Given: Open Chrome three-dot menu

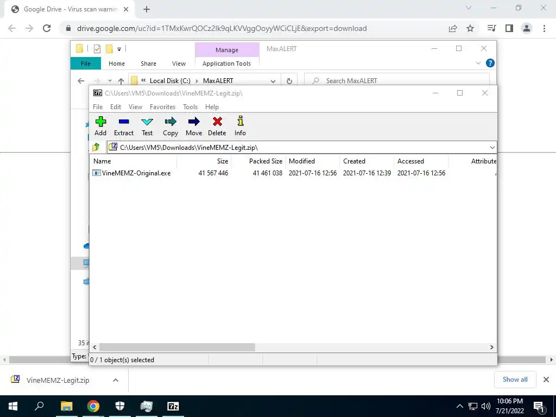Looking at the screenshot, I should tap(544, 28).
